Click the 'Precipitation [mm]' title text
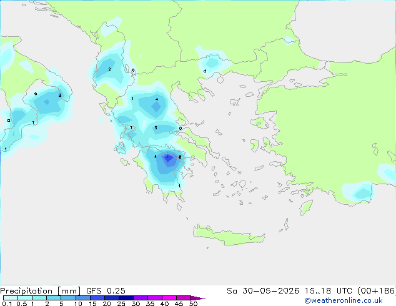The height and width of the screenshot is (306, 396). click(41, 291)
